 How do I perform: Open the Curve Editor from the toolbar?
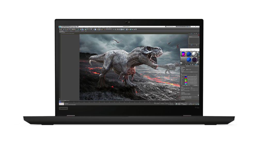point(123,29)
